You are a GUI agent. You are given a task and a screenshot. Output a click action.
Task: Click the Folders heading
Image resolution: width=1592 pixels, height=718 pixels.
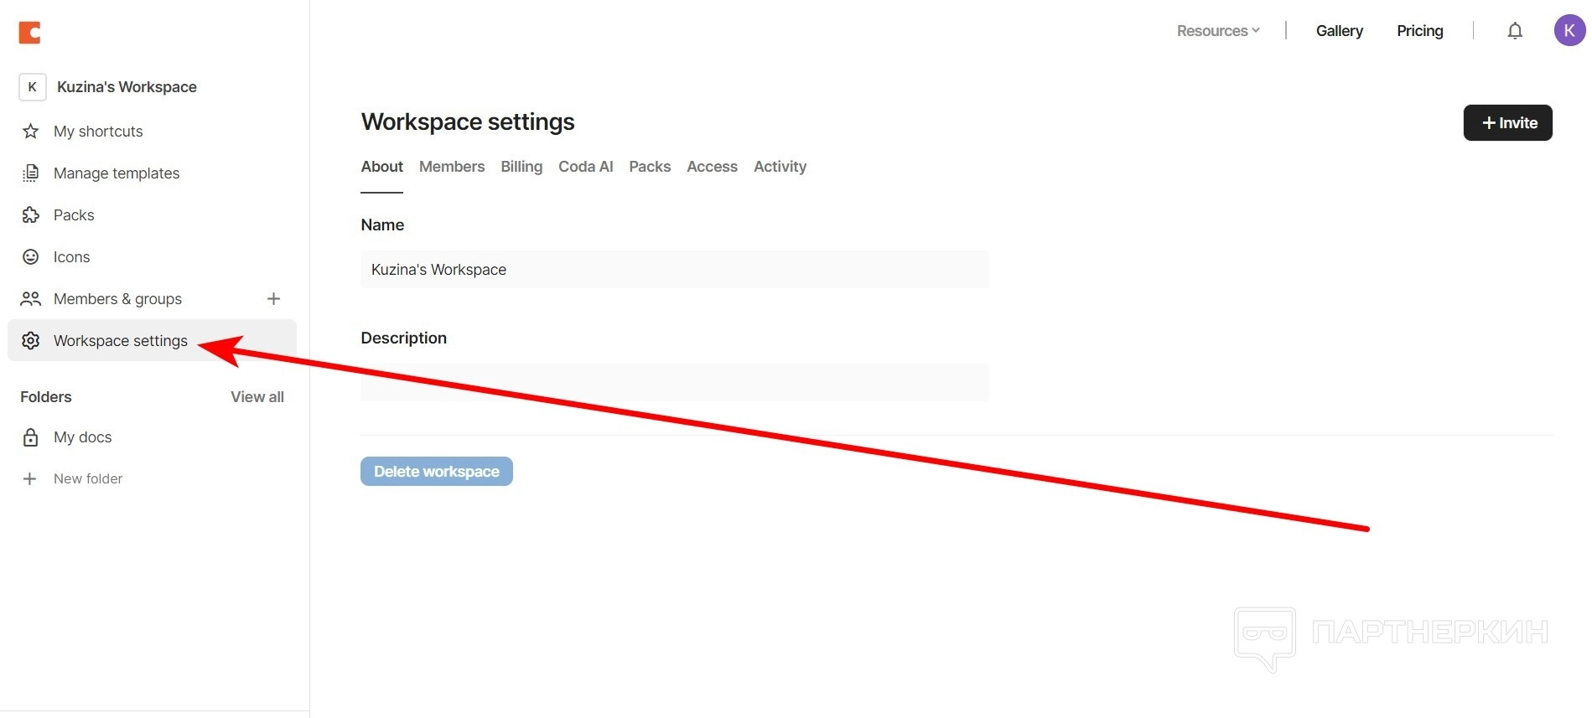pos(46,397)
